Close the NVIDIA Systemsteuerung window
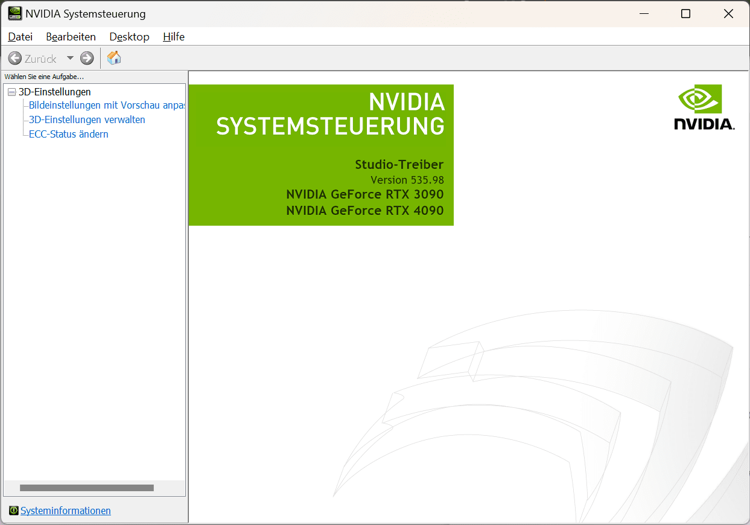The width and height of the screenshot is (750, 525). click(x=728, y=13)
